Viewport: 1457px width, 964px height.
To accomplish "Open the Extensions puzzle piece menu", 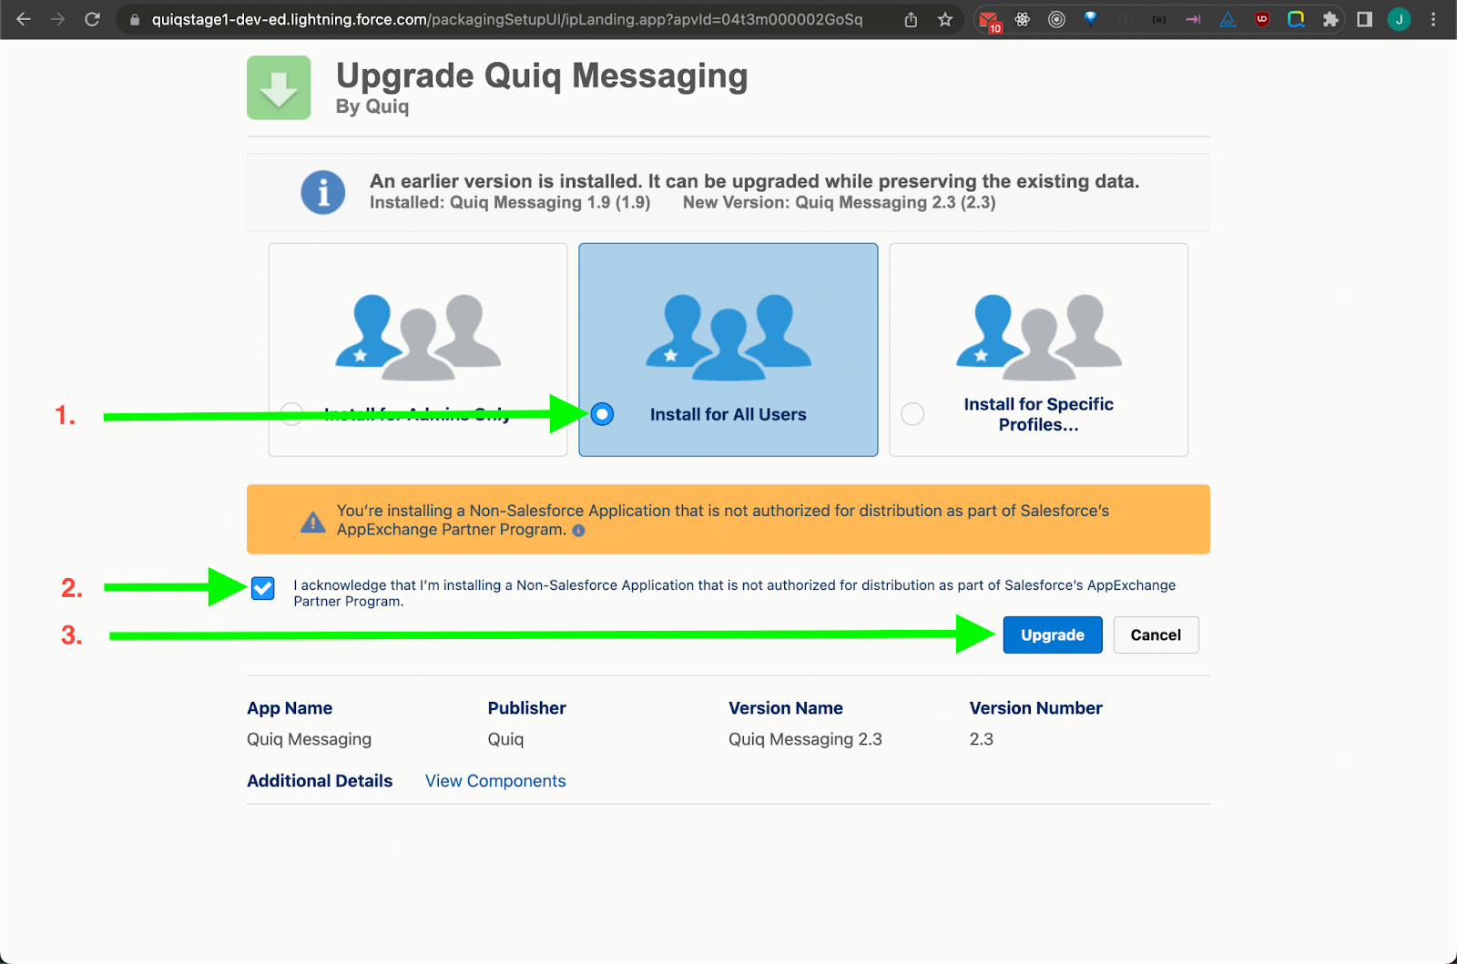I will click(1330, 19).
